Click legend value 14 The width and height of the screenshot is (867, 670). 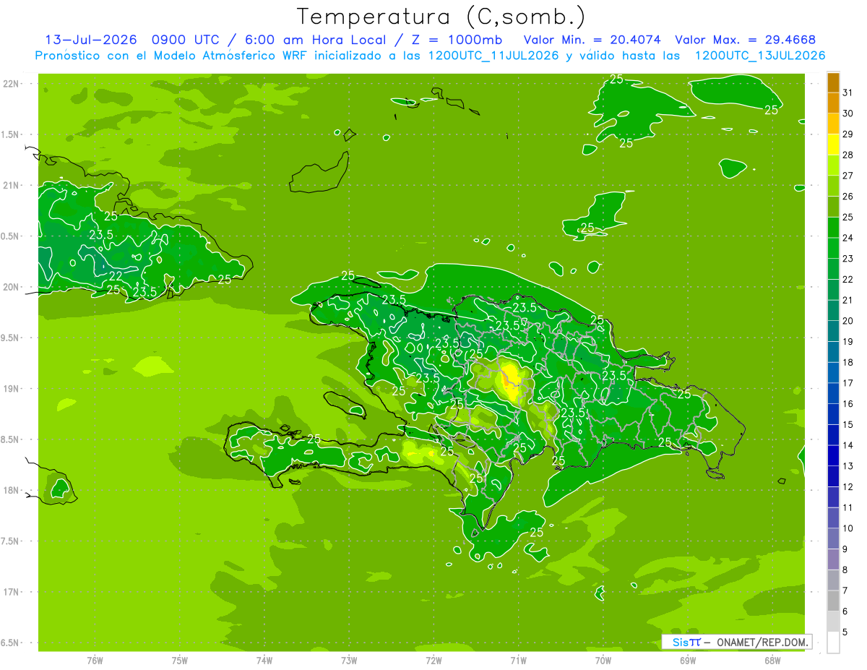pyautogui.click(x=847, y=445)
